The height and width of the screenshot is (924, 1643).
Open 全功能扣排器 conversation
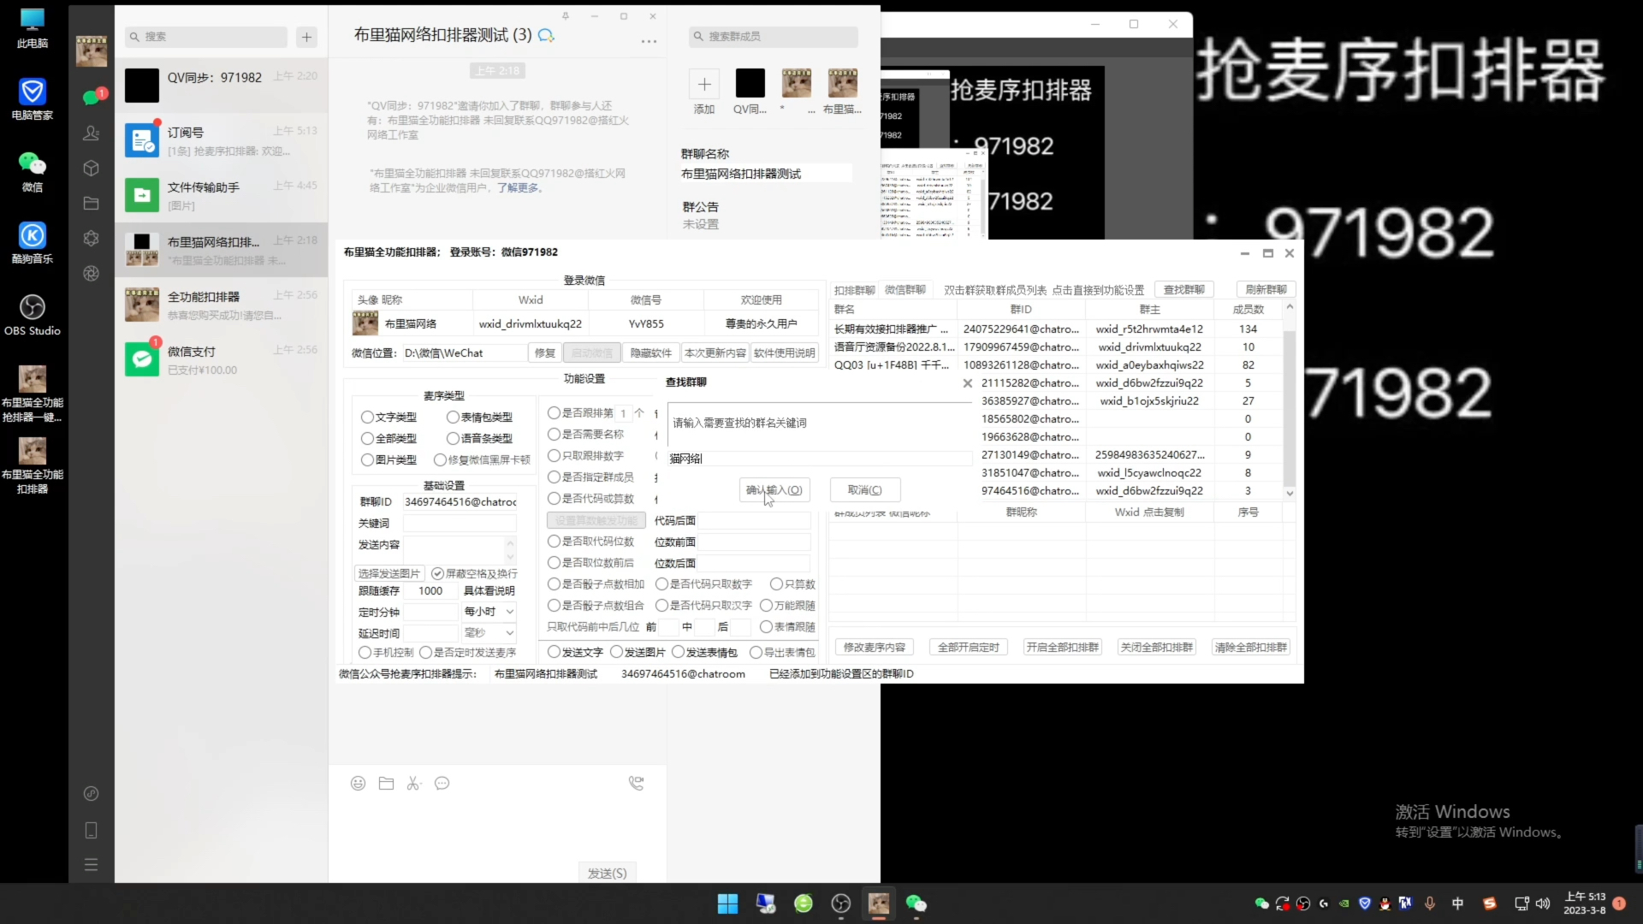pos(222,305)
